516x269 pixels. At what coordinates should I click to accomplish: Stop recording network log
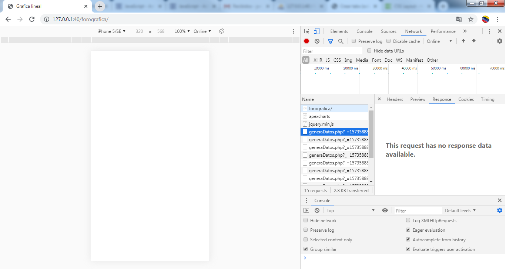coord(306,41)
